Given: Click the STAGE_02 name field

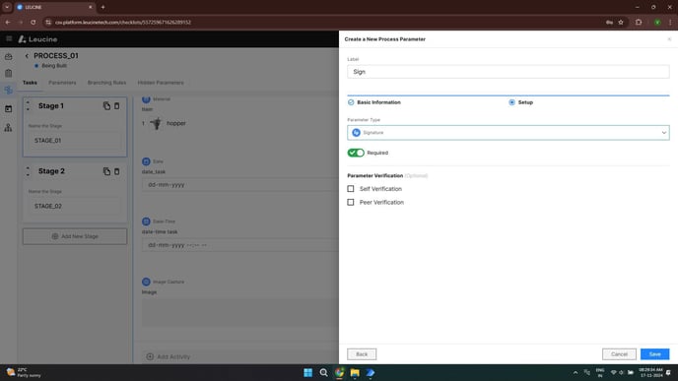Looking at the screenshot, I should click(74, 206).
